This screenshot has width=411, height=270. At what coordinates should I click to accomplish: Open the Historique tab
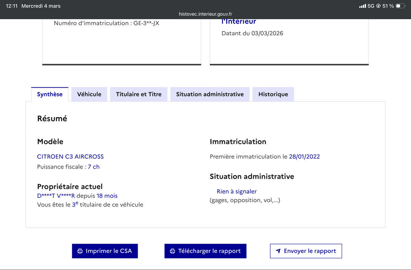pos(273,94)
